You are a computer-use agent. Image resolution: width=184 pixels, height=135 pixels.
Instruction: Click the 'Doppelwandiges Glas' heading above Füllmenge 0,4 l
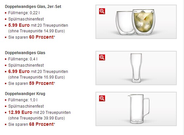pyautogui.click(x=25, y=53)
